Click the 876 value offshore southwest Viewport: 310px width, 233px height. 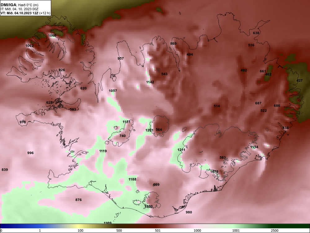(x=78, y=200)
